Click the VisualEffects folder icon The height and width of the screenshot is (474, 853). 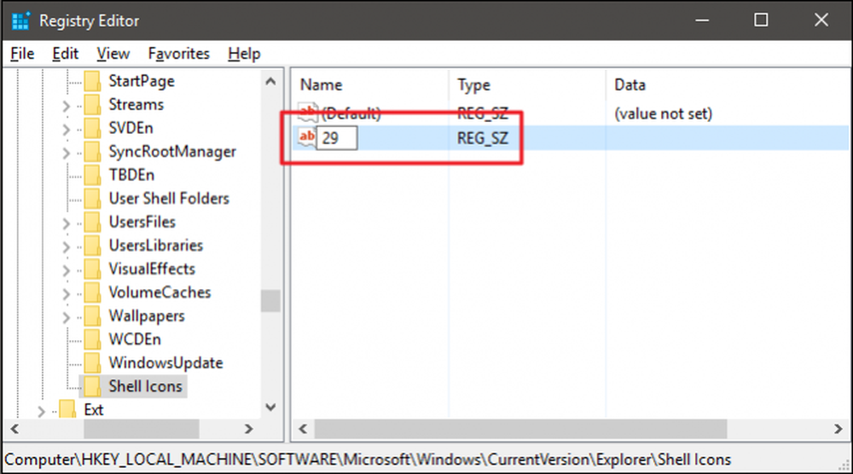[x=92, y=269]
